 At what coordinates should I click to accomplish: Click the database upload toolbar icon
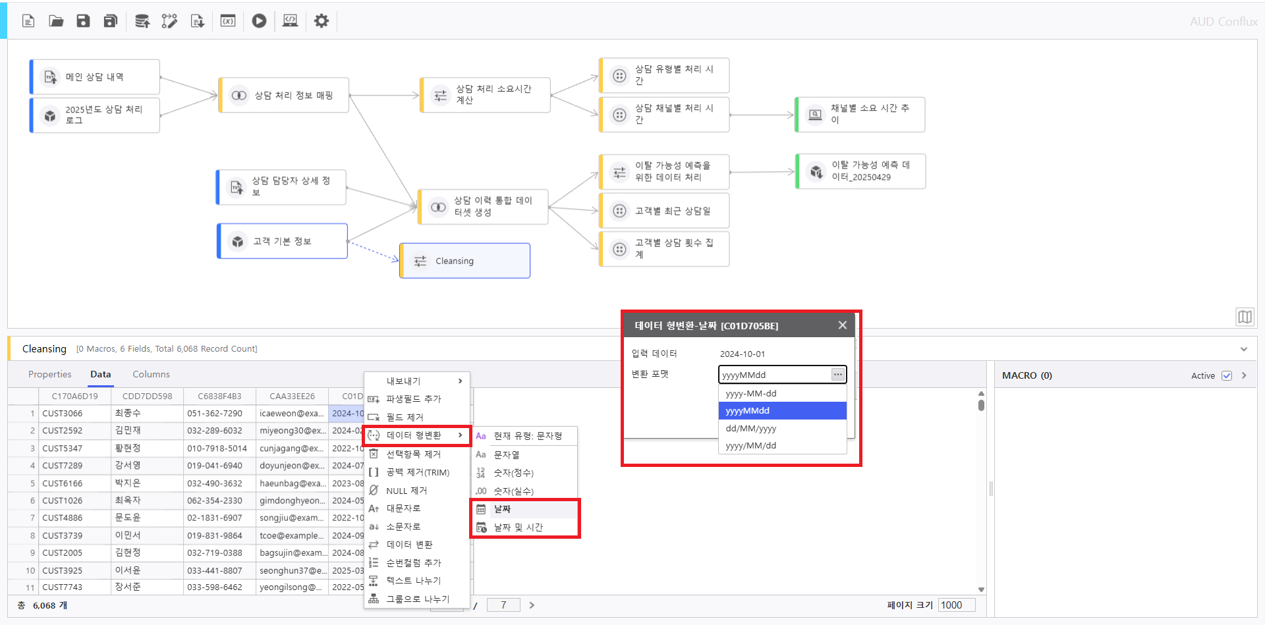point(142,21)
